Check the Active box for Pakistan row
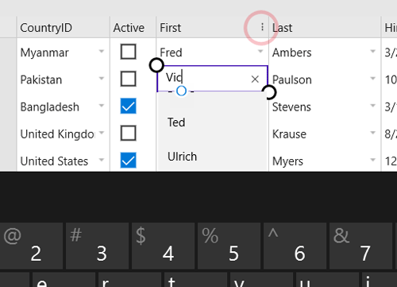The width and height of the screenshot is (397, 287). 129,79
